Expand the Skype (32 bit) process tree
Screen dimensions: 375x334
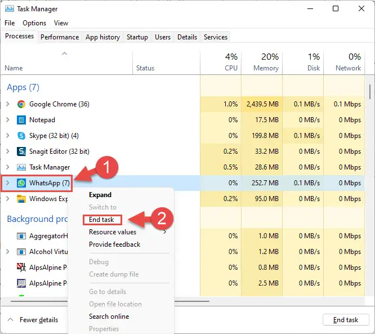click(x=8, y=136)
